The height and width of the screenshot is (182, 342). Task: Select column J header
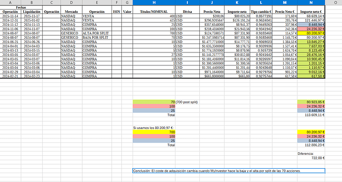[212, 2]
